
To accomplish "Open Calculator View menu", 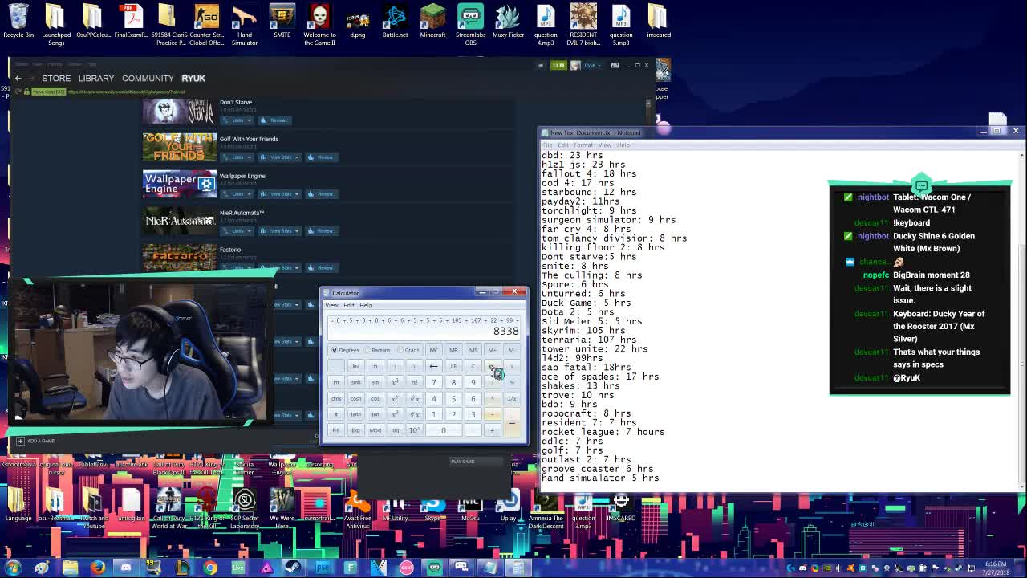I will (x=331, y=305).
